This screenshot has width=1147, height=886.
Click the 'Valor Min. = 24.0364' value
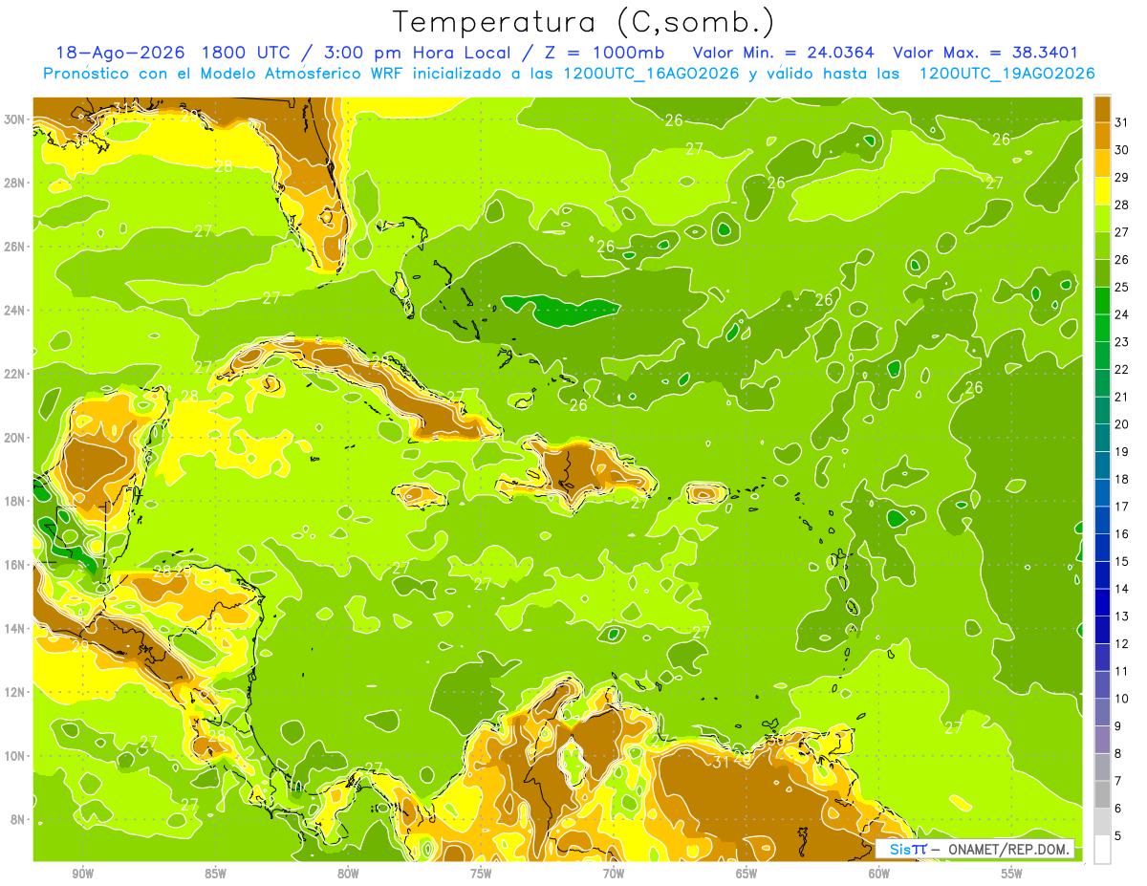(x=784, y=53)
